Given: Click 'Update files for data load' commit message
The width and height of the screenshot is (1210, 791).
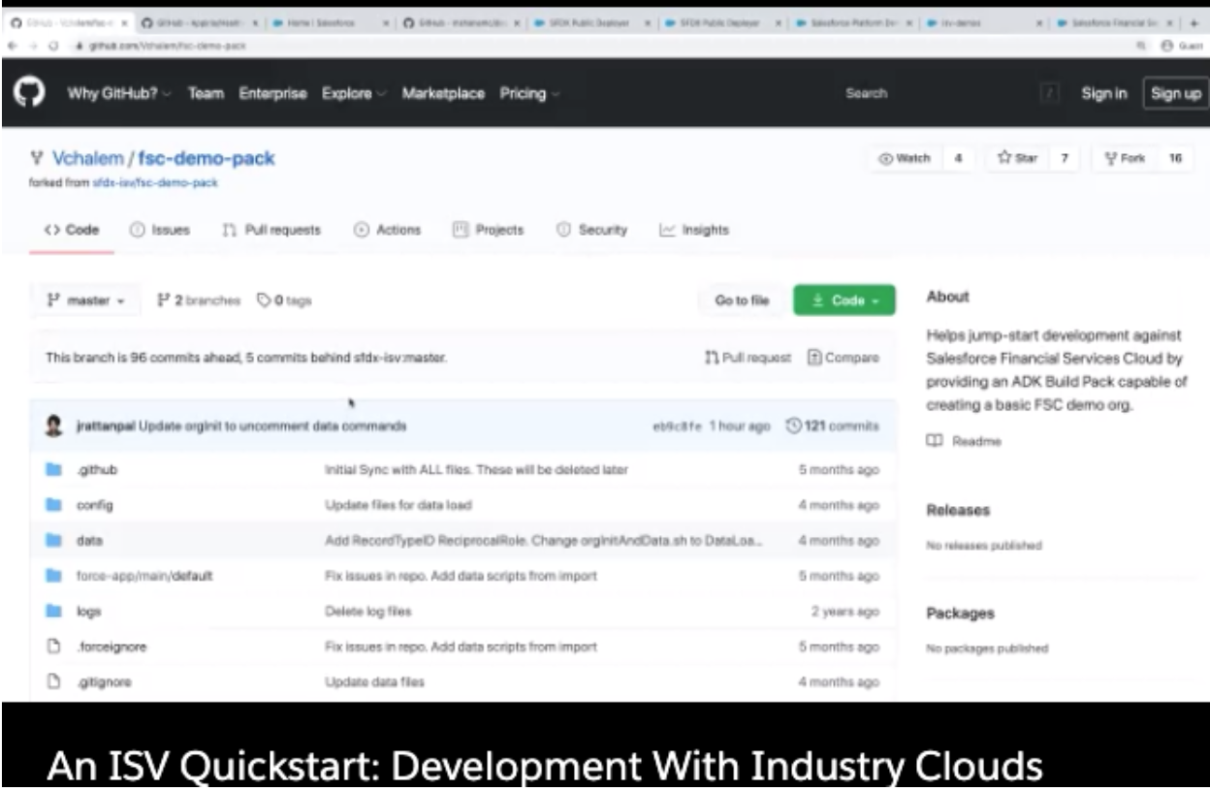Looking at the screenshot, I should [x=398, y=505].
